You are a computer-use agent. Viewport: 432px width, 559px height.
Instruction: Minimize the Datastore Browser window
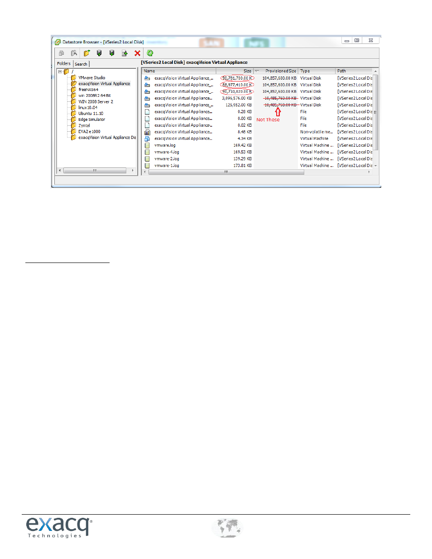click(x=347, y=41)
